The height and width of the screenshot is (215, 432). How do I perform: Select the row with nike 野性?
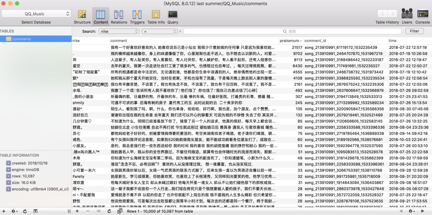252,201
